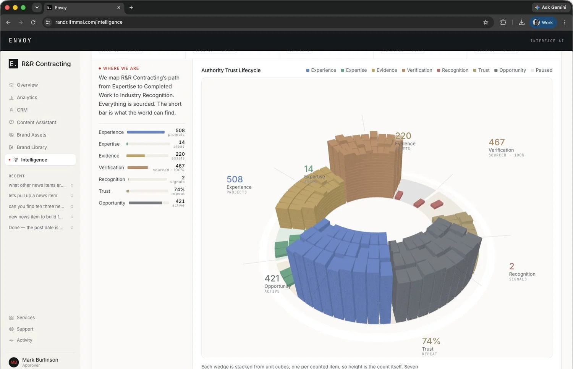
Task: Click the Brand Assets image icon
Action: click(11, 135)
